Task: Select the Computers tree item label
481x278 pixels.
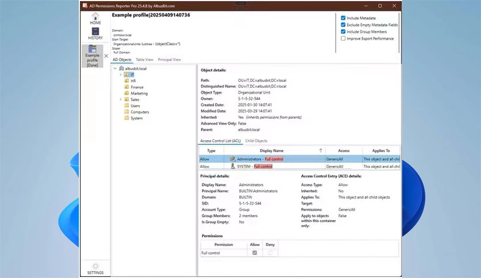Action: pos(140,112)
